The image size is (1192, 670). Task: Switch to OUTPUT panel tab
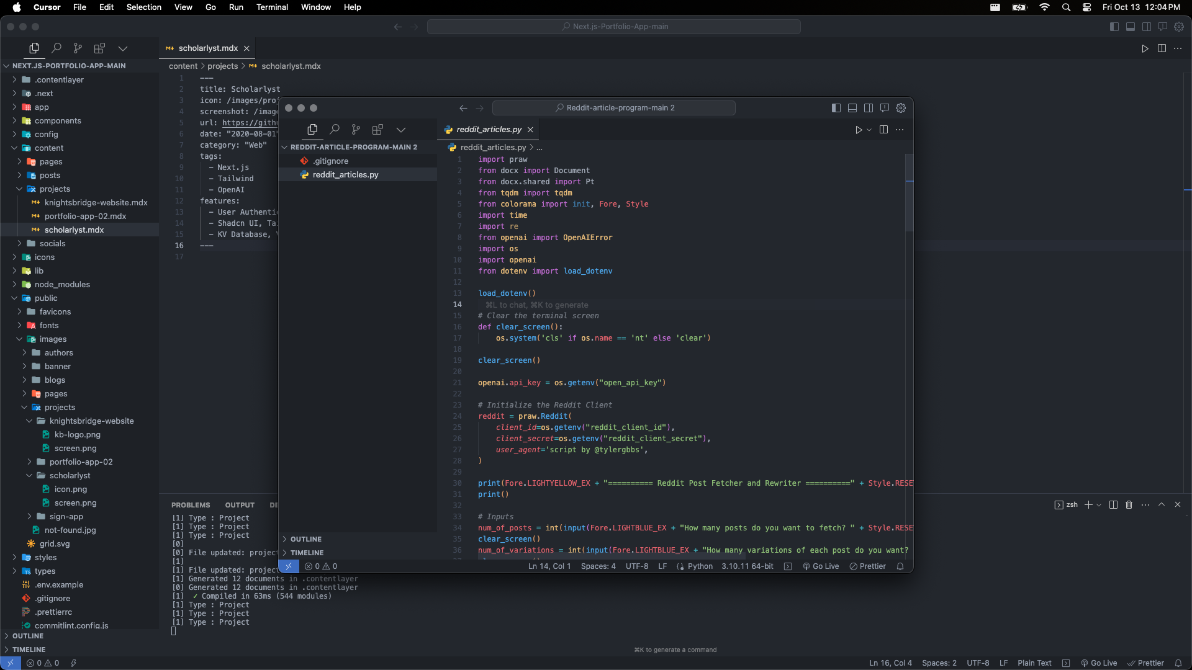pos(240,505)
